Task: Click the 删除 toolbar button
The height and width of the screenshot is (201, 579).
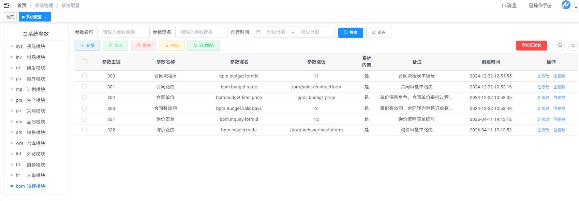Action: click(x=144, y=45)
